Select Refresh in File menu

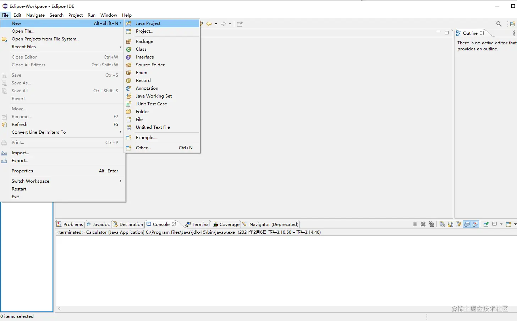click(62, 124)
